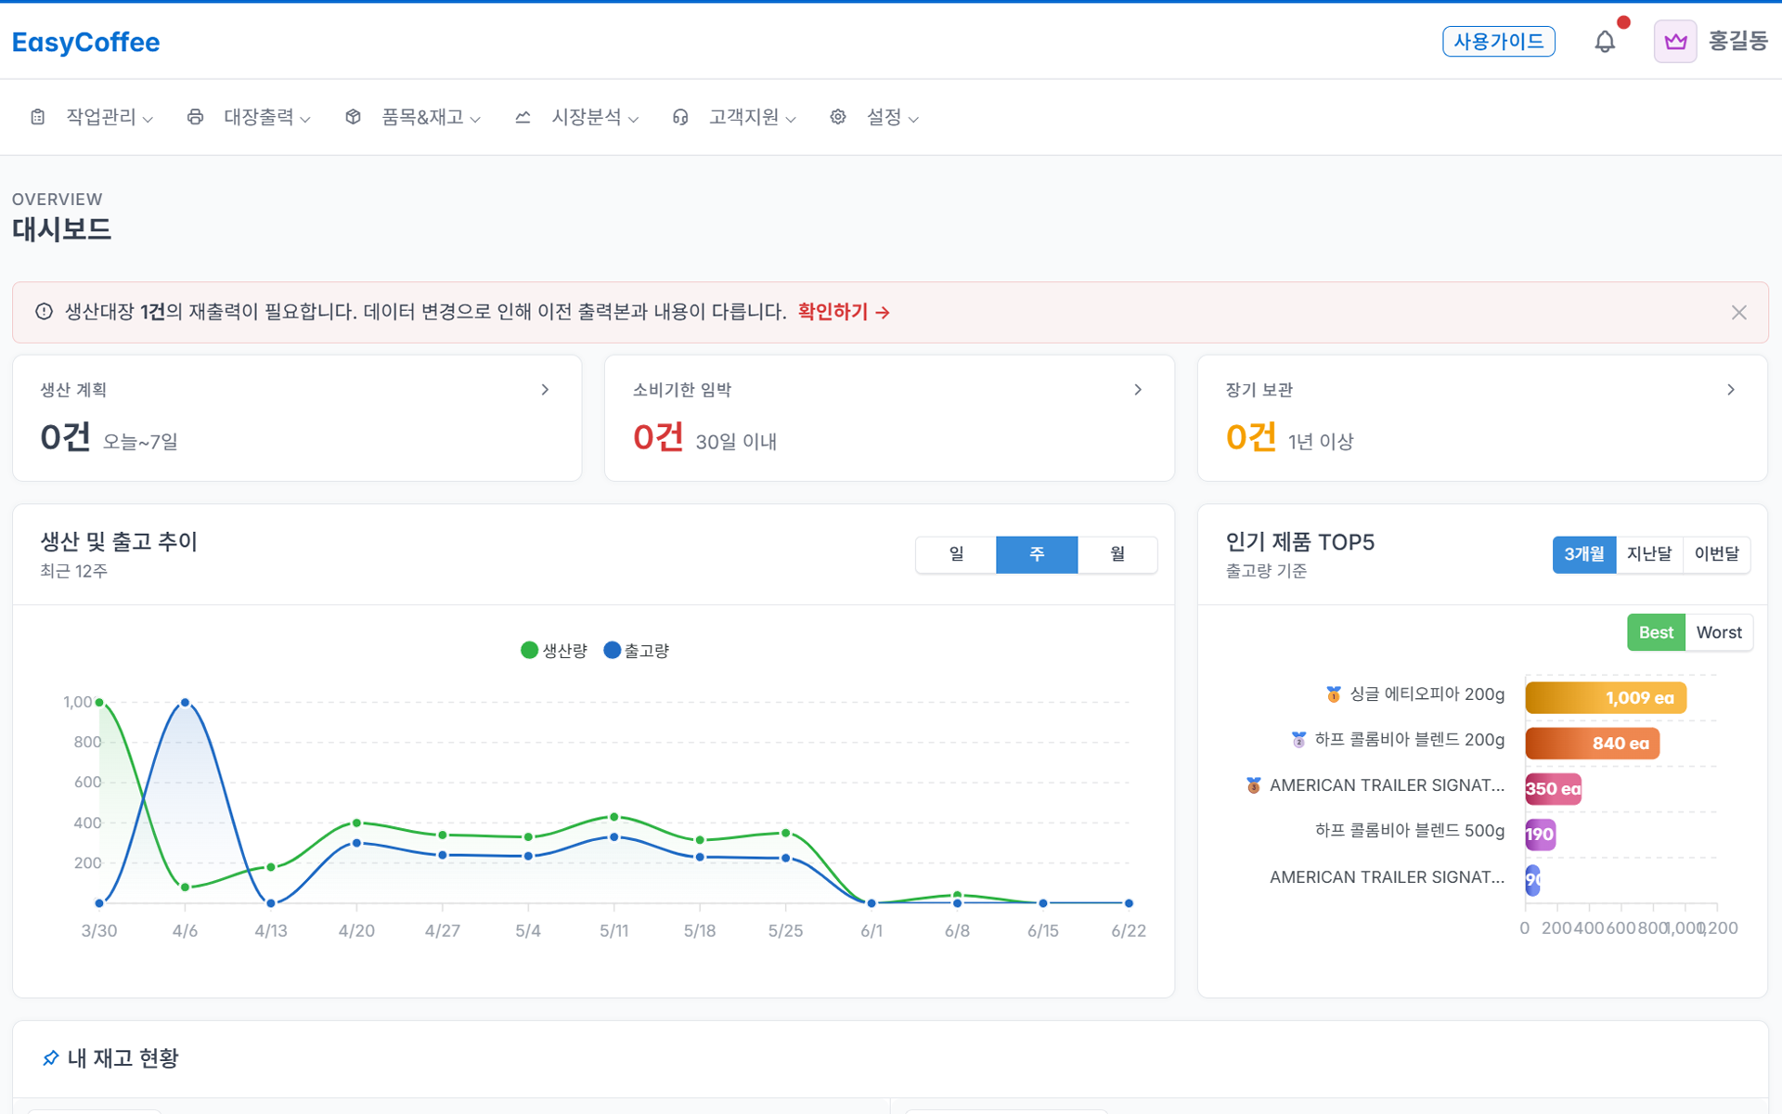
Task: Open the 장기 보관 card arrow
Action: coord(1731,390)
